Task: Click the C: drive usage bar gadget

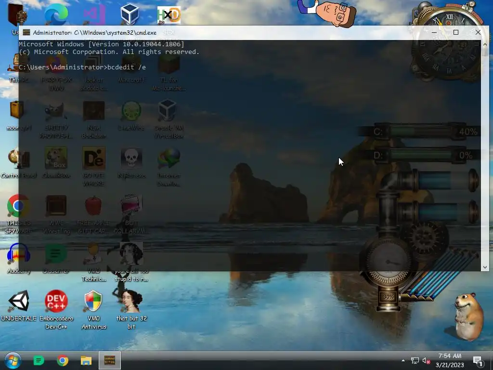Action: coord(420,131)
